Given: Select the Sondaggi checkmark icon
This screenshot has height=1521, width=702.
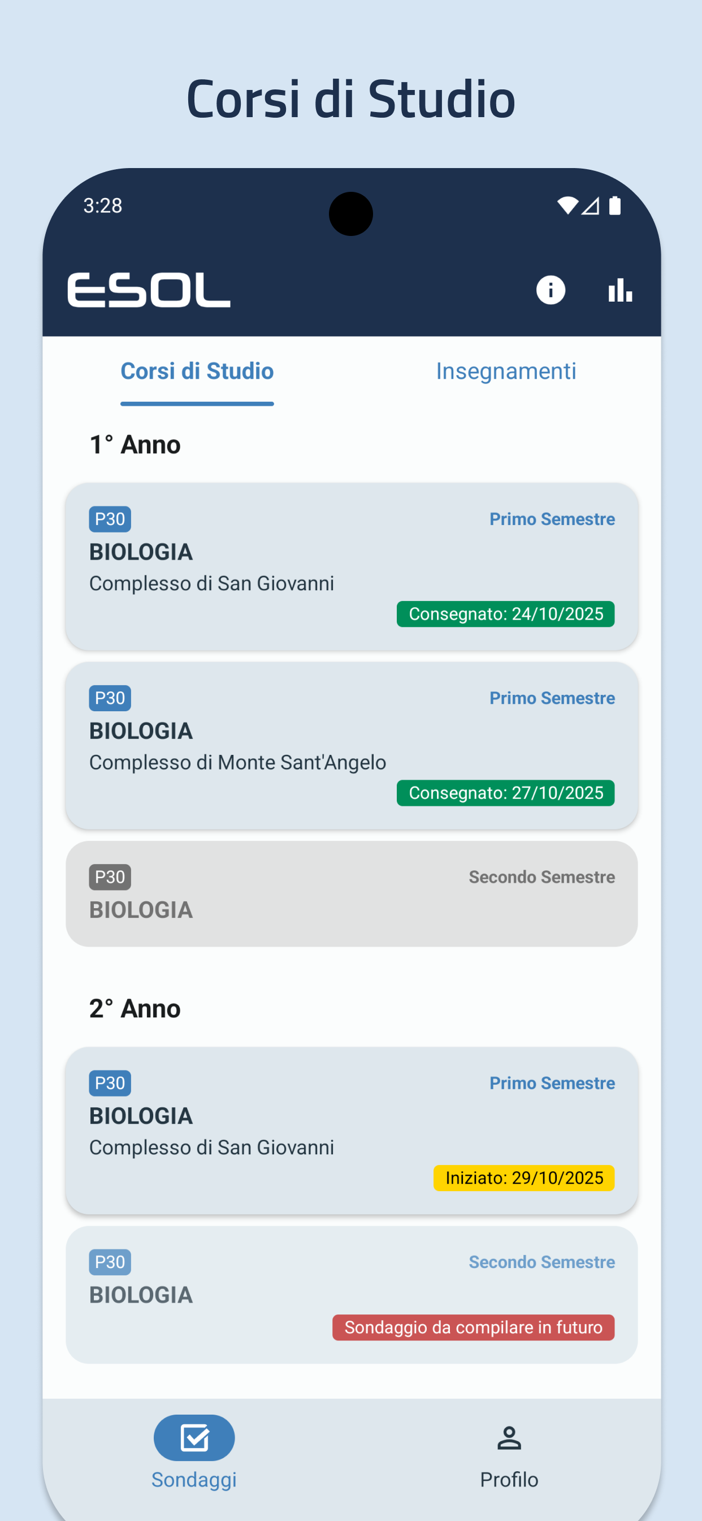Looking at the screenshot, I should click(x=194, y=1438).
